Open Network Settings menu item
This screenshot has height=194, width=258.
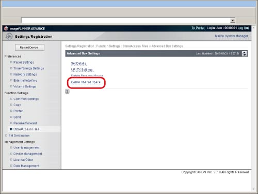[x=25, y=74]
